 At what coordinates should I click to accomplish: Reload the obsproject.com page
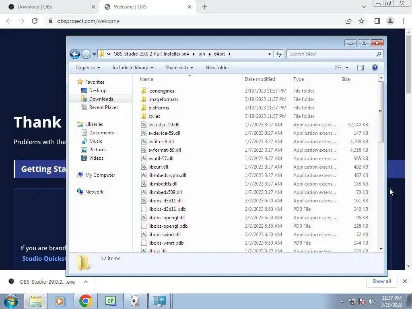click(x=35, y=21)
